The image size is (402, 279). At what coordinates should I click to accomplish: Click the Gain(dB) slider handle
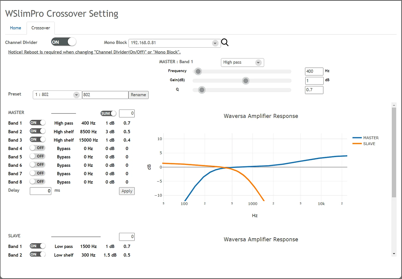coord(246,81)
